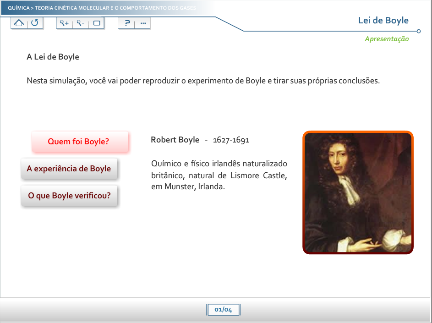Show 'O que Boyle verificou?' content
432x323 pixels.
(69, 196)
